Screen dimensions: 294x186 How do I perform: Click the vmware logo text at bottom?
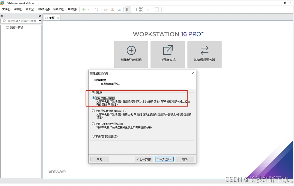57,172
